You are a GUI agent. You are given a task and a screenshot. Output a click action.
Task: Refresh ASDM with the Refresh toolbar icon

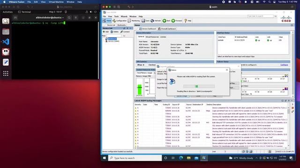click(x=156, y=21)
